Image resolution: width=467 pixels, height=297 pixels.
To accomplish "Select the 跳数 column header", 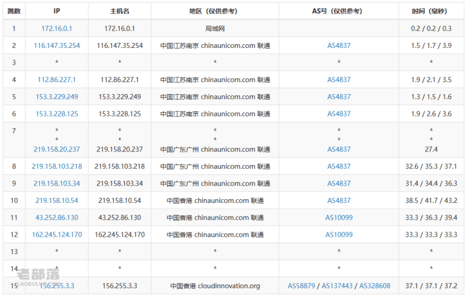I will (x=14, y=11).
